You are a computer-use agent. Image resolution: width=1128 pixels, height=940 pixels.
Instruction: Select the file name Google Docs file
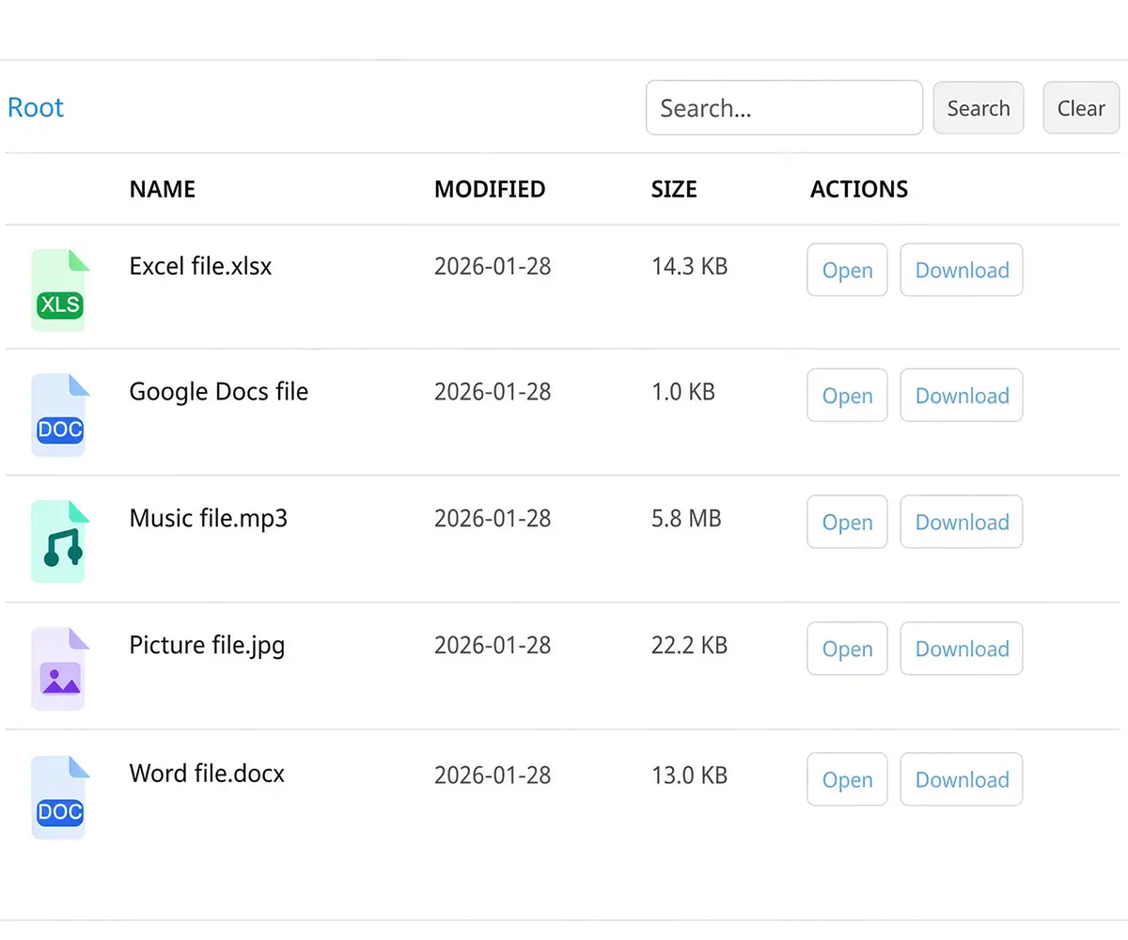[x=219, y=391]
